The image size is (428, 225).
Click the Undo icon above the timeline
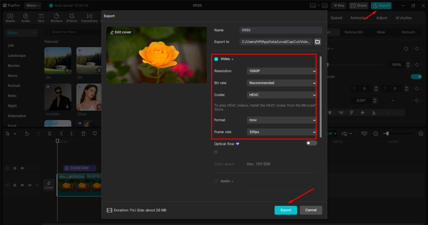(x=27, y=133)
